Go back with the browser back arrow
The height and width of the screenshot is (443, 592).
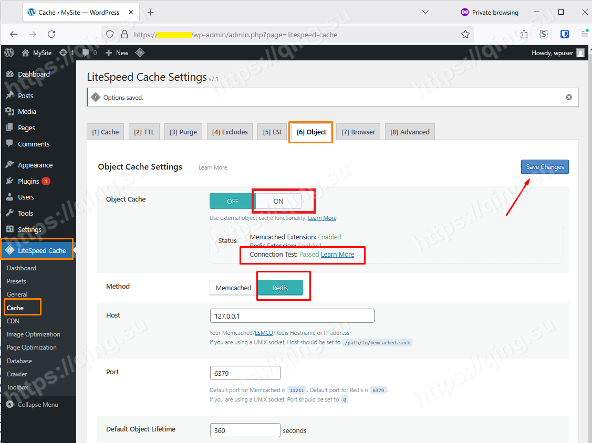pos(14,34)
